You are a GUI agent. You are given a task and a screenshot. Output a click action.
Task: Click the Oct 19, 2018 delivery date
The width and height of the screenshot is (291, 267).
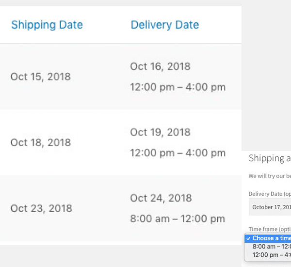(160, 132)
